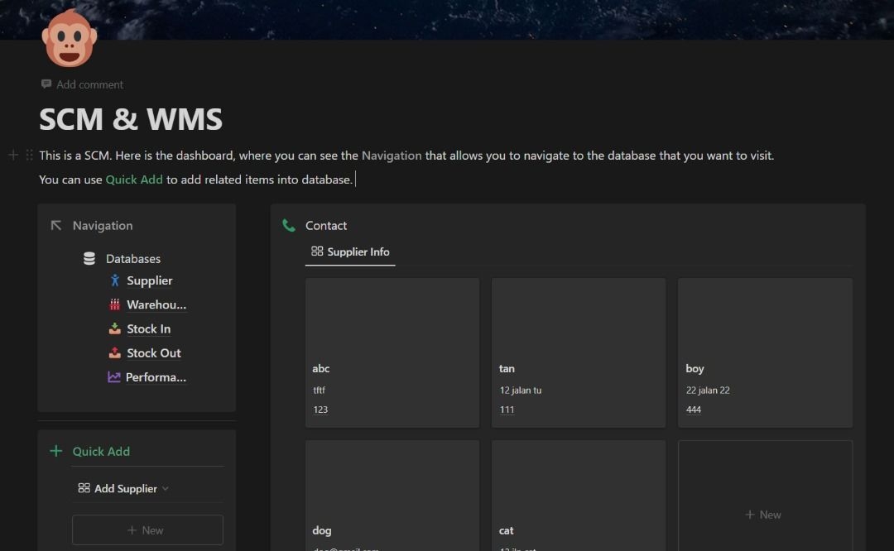
Task: Open the cat supplier card
Action: [x=578, y=496]
